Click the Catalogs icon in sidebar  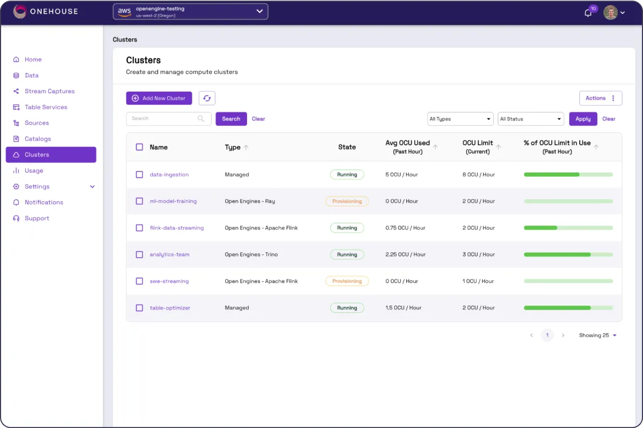[x=16, y=139]
